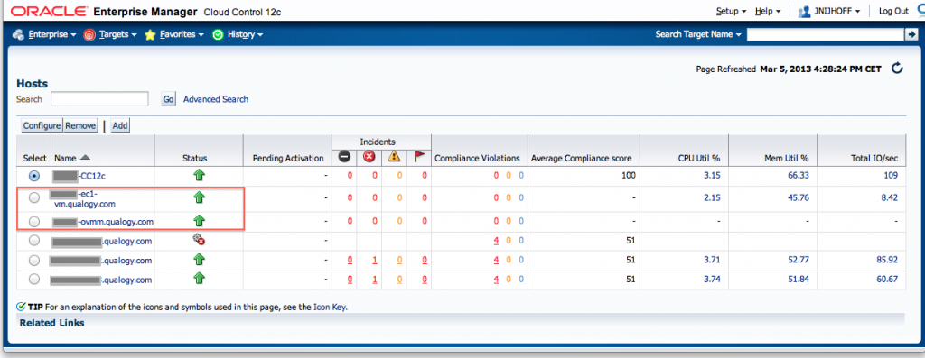Select the radio button for ovmm.qualogy.com host
The image size is (925, 358).
(x=34, y=222)
